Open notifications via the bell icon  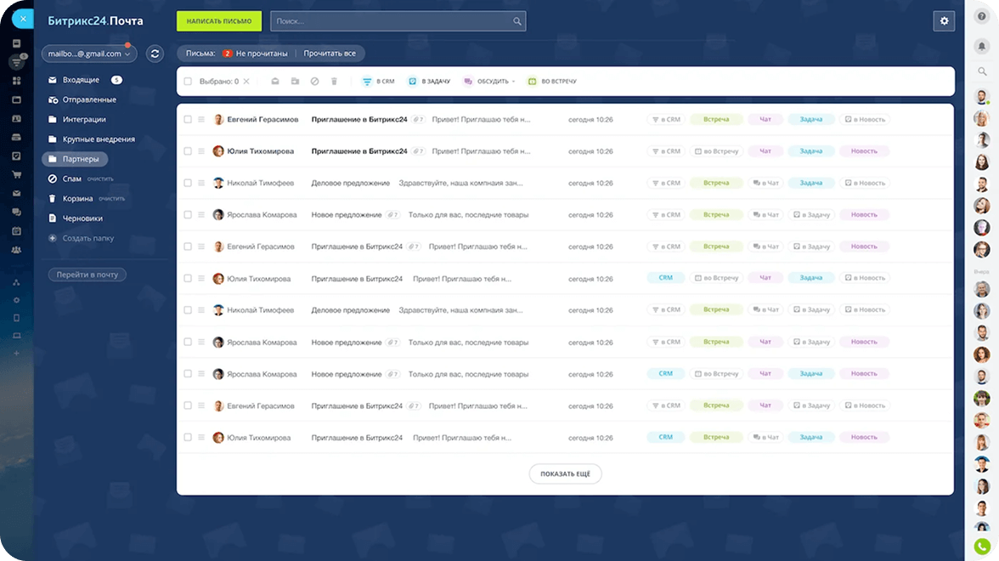tap(981, 45)
